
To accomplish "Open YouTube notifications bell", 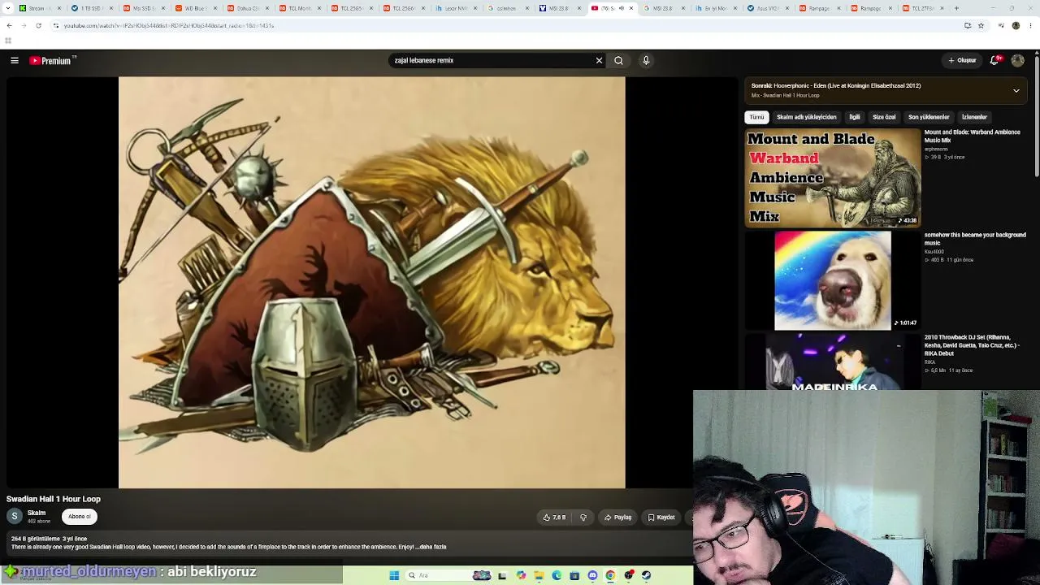I will point(994,60).
